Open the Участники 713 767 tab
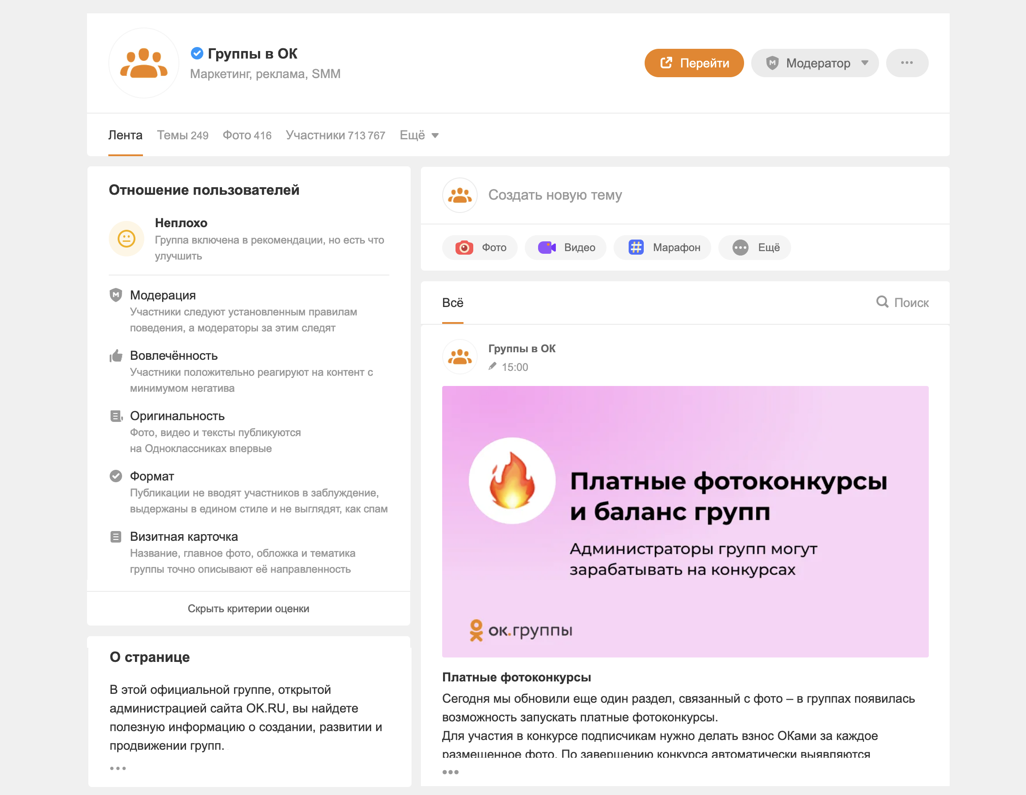 pos(335,136)
